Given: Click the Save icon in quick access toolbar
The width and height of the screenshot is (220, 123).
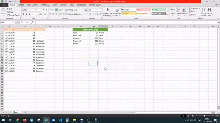Looking at the screenshot, I should point(6,1).
